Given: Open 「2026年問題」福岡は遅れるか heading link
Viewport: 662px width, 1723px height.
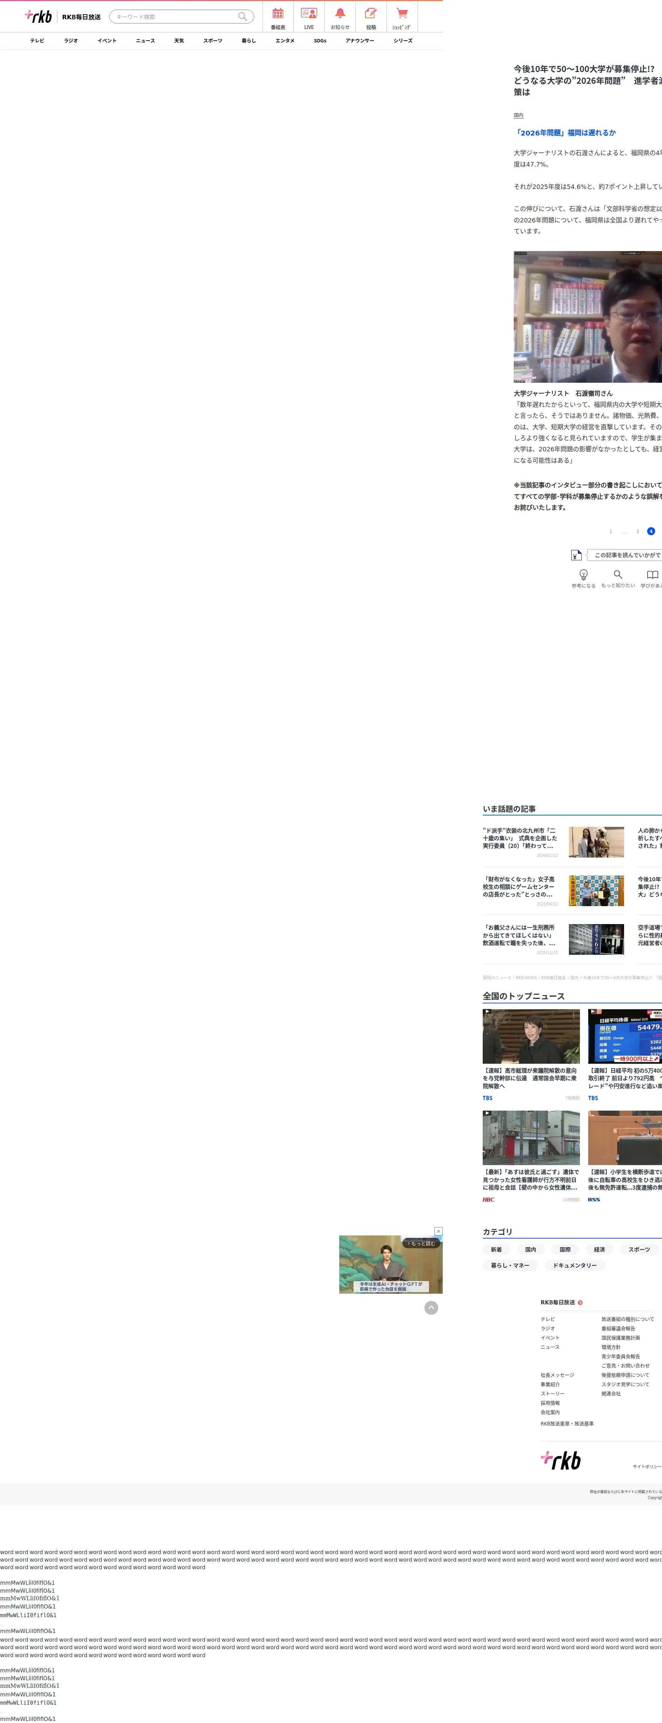Looking at the screenshot, I should coord(565,133).
